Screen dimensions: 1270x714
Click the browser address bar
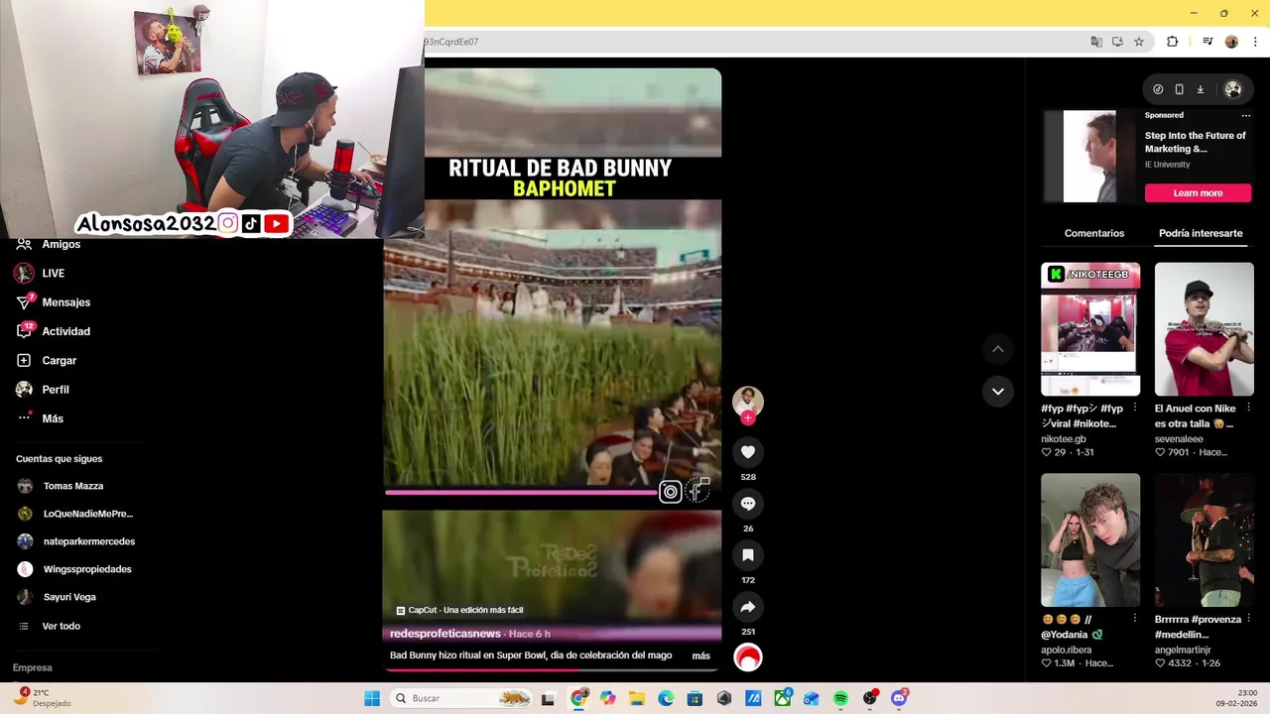tap(754, 42)
